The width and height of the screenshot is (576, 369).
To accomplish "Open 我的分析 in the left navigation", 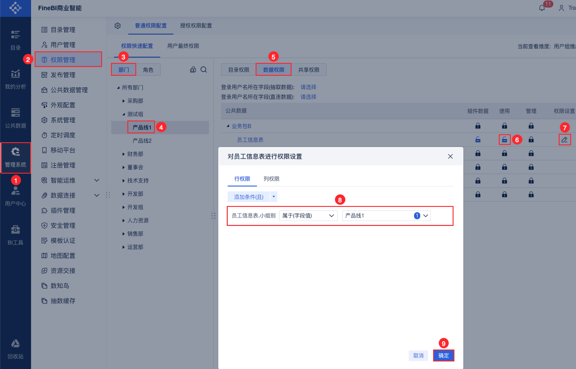I will tap(16, 80).
